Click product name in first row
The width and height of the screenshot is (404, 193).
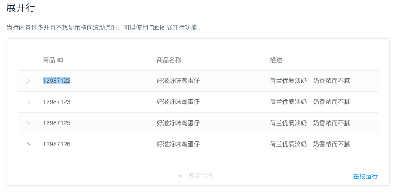pyautogui.click(x=178, y=81)
